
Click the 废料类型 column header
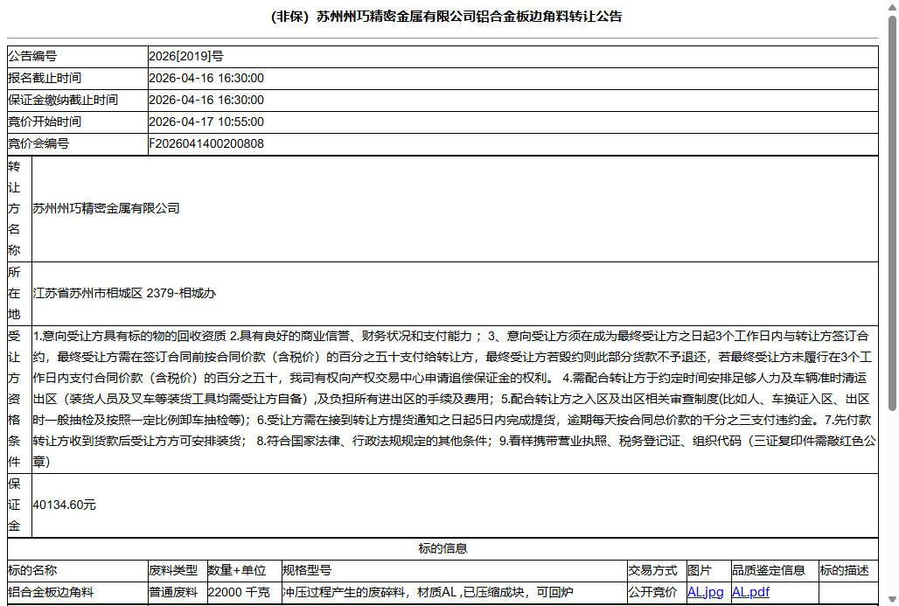(178, 570)
